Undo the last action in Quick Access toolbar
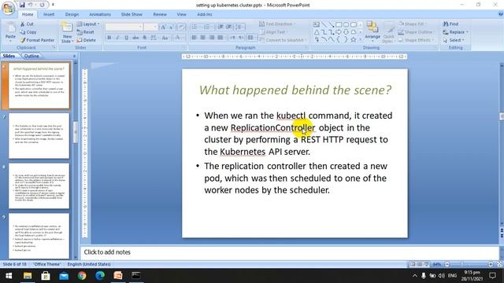The width and height of the screenshot is (504, 283). [x=30, y=5]
